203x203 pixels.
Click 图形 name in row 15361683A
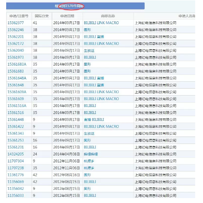click(x=88, y=64)
